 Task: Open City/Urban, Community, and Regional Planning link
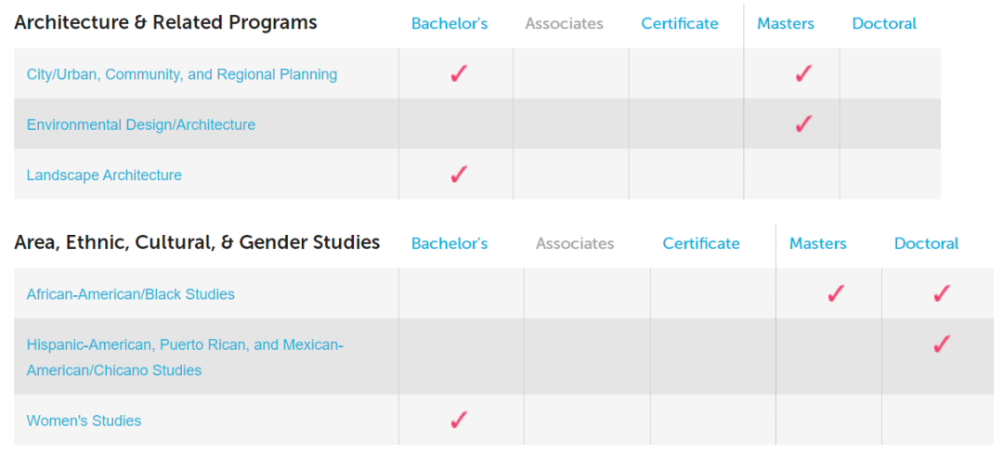click(x=182, y=74)
